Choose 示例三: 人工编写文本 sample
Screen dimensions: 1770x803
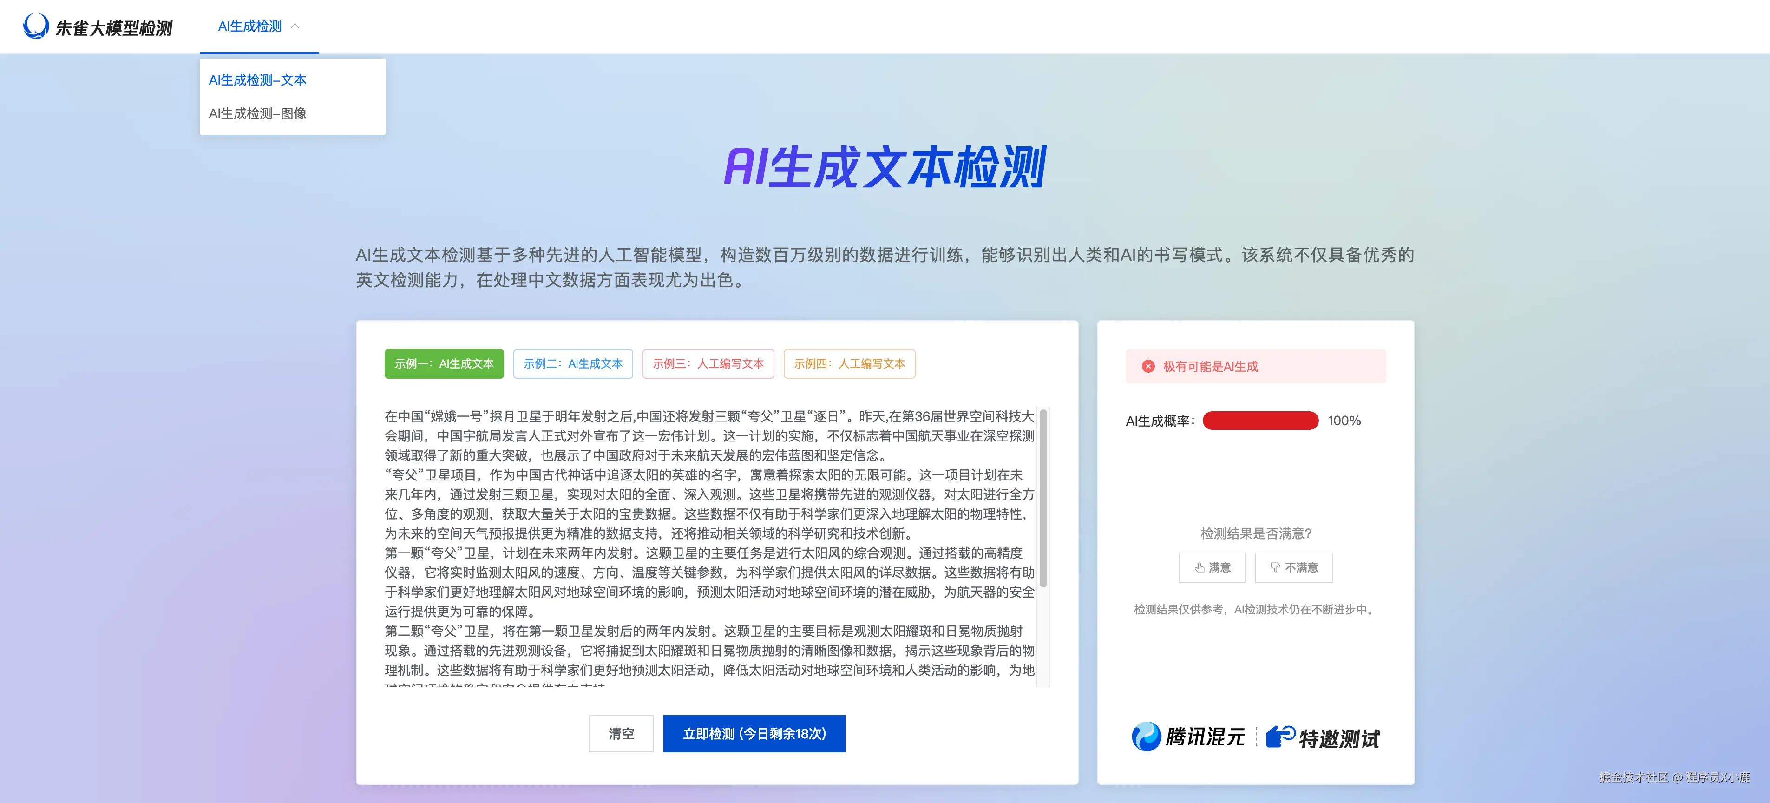point(708,364)
